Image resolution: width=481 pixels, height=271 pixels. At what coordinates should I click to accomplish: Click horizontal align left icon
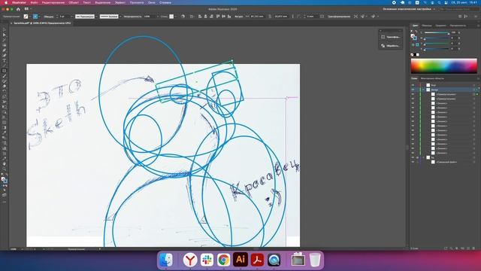(x=200, y=17)
